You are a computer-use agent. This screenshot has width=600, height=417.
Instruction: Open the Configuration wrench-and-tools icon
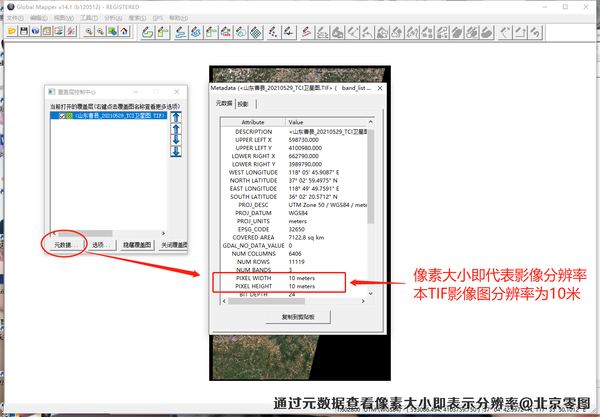pos(71,31)
